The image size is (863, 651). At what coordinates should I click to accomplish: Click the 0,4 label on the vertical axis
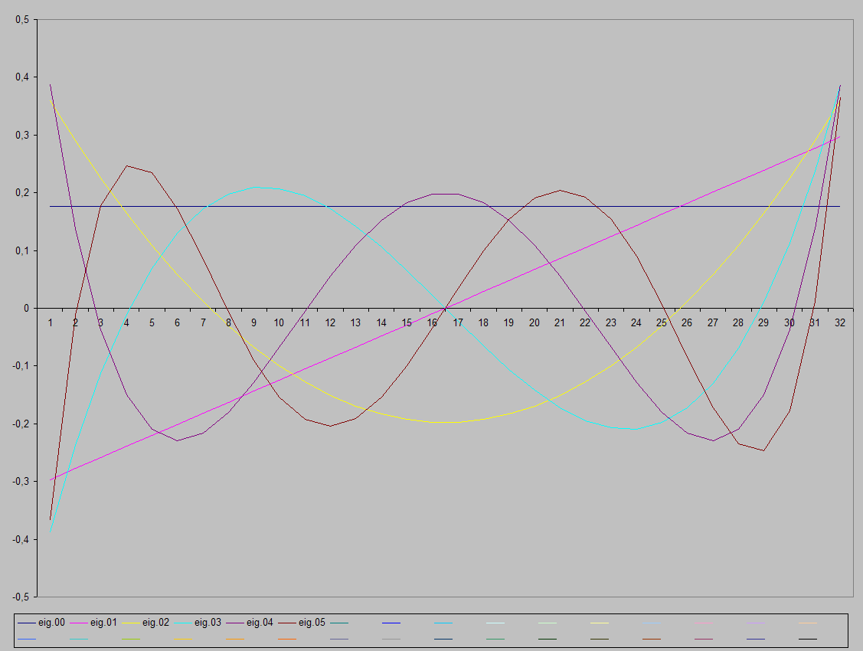point(22,77)
